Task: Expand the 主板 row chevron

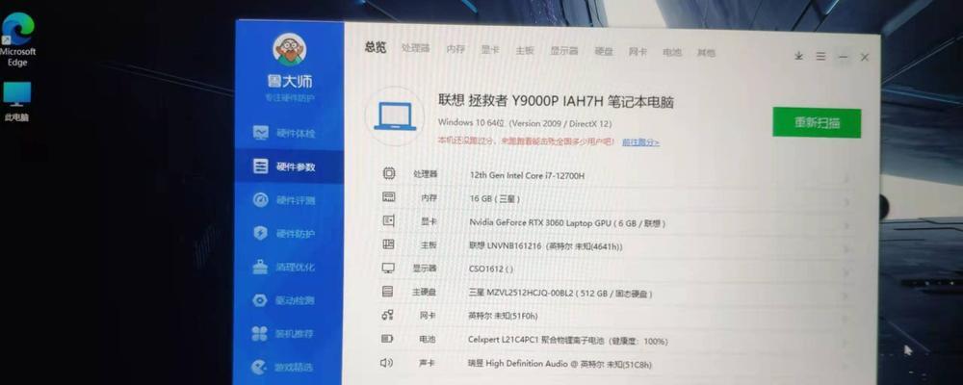Action: pyautogui.click(x=846, y=249)
